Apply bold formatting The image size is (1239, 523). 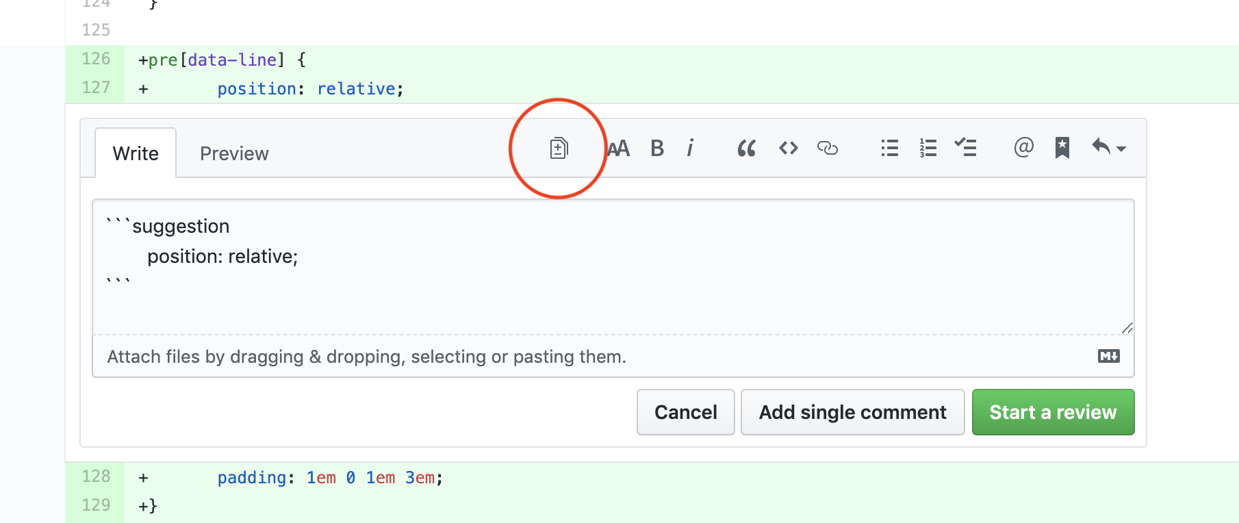657,148
